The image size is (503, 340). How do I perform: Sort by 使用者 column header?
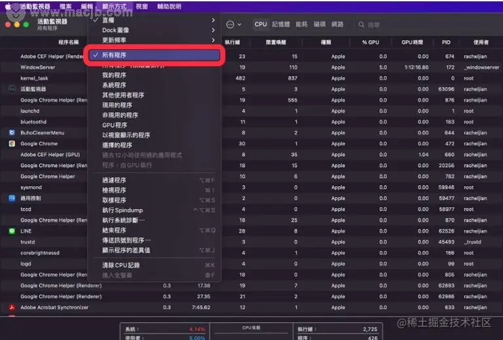[481, 43]
